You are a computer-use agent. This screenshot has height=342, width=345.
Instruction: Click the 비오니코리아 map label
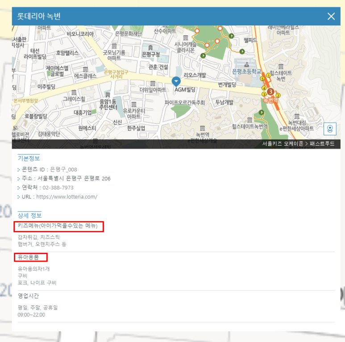point(80,34)
